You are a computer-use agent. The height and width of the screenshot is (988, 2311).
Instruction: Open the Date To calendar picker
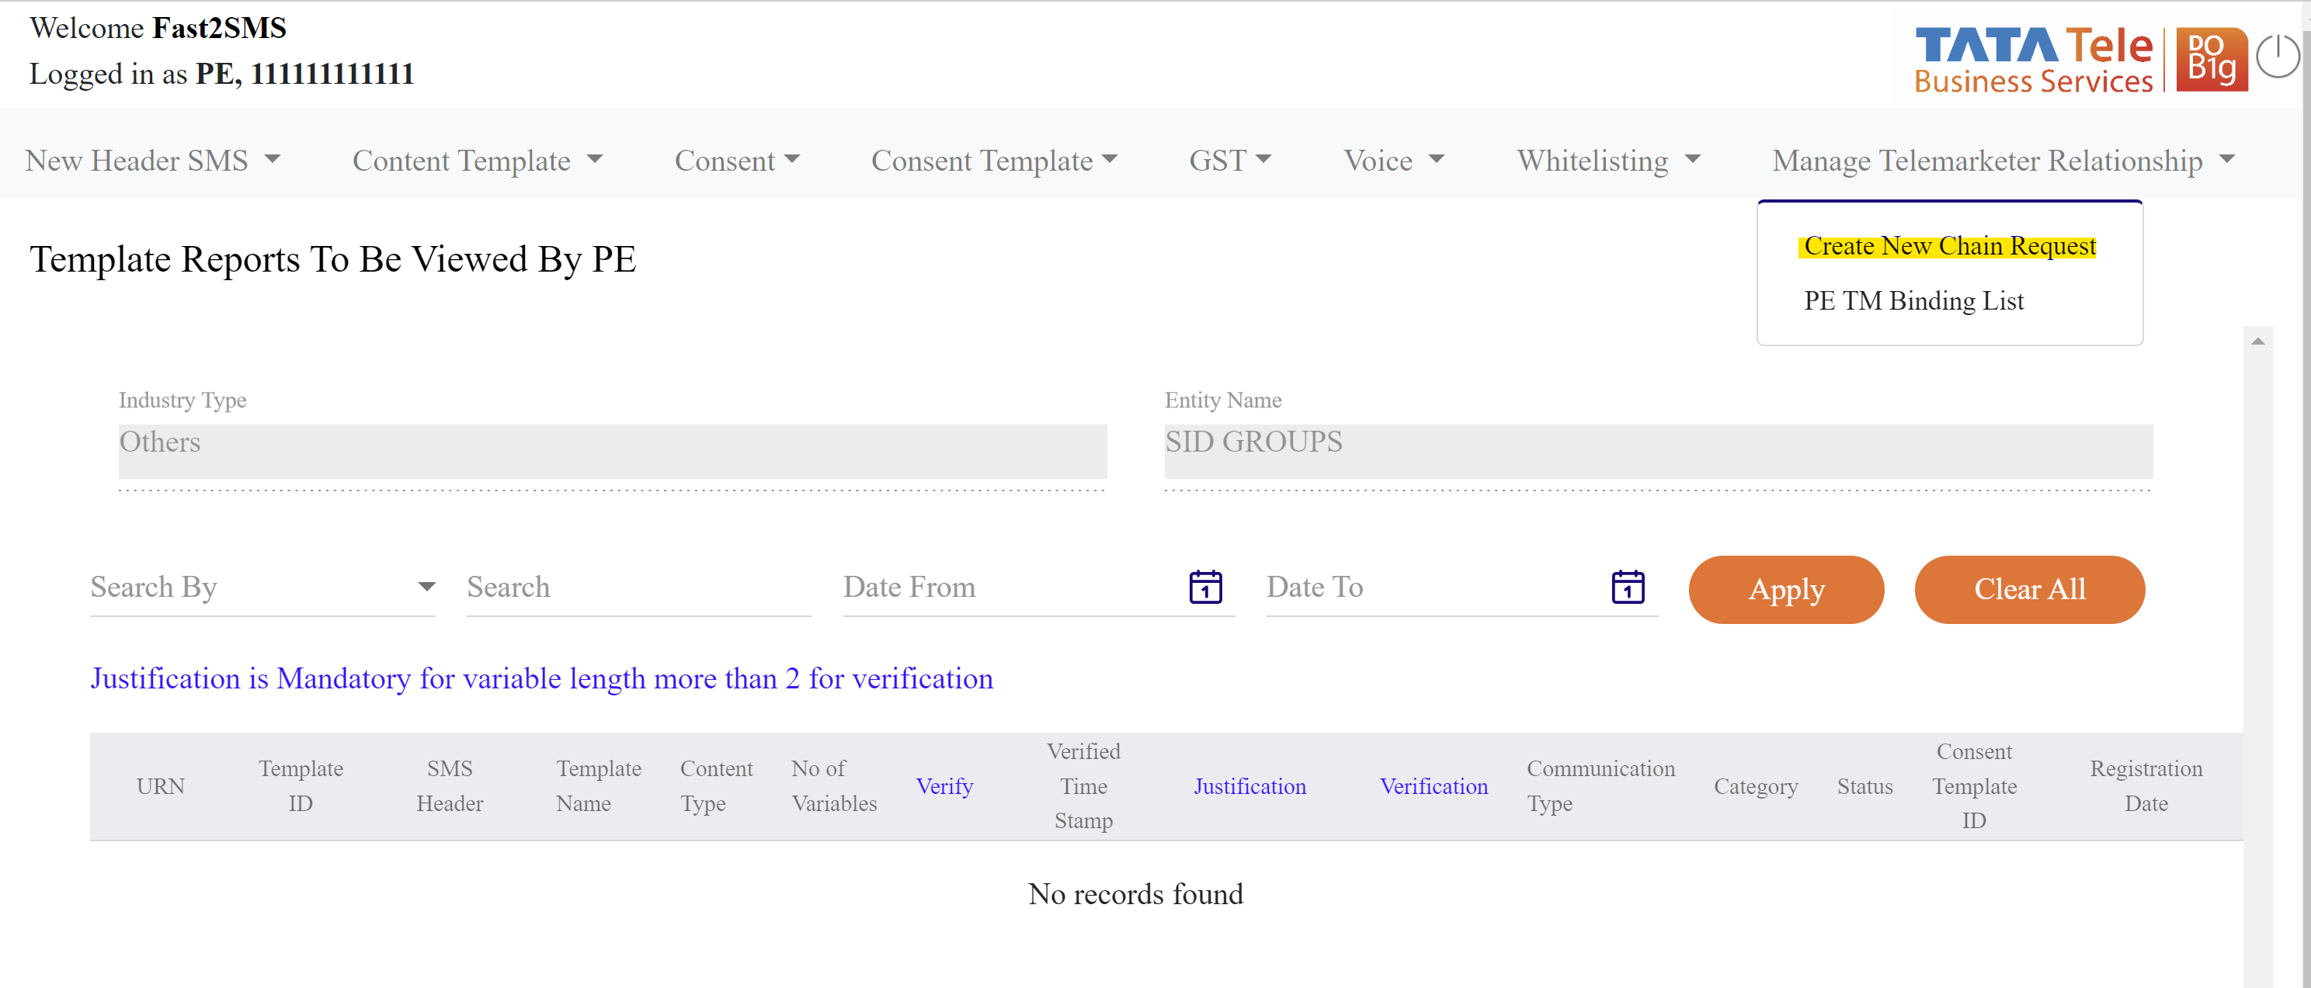coord(1627,588)
